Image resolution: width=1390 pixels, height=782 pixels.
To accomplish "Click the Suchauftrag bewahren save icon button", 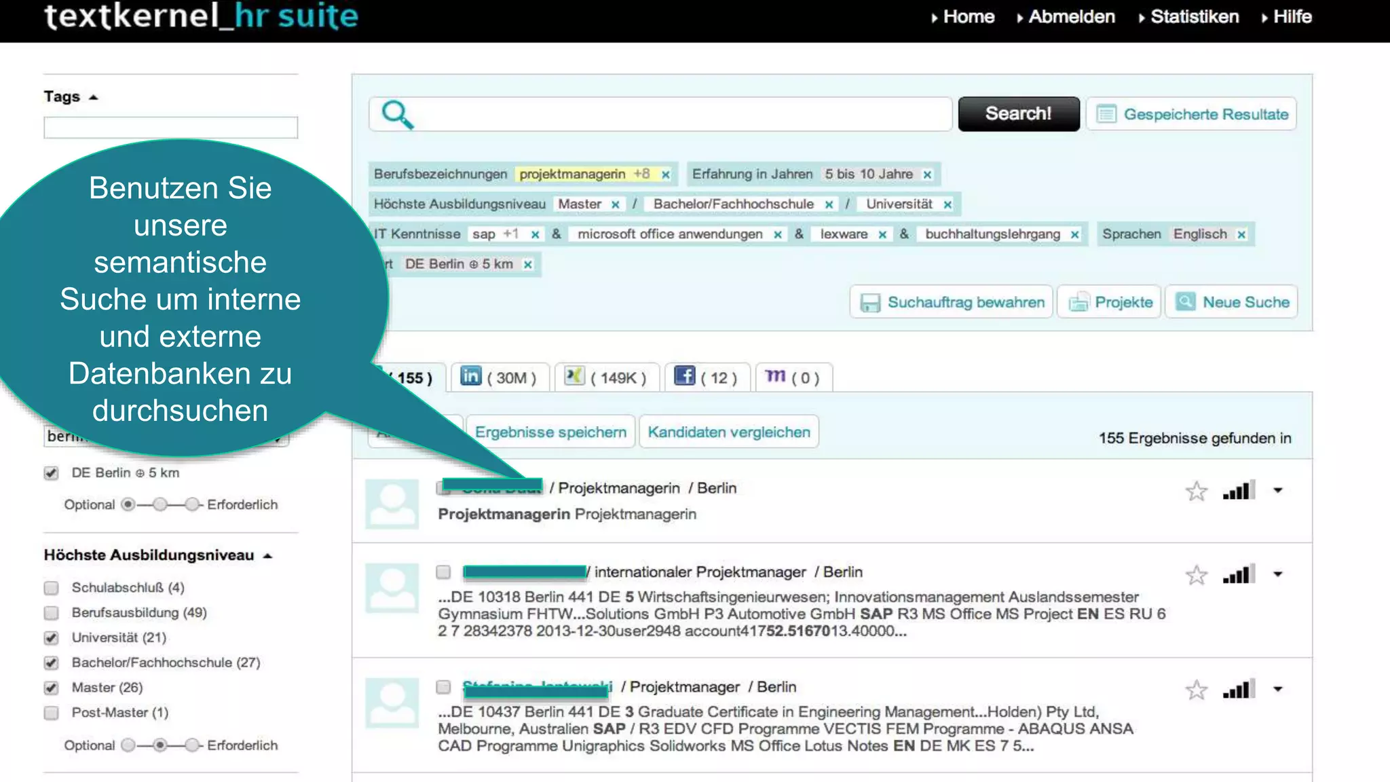I will pos(952,302).
